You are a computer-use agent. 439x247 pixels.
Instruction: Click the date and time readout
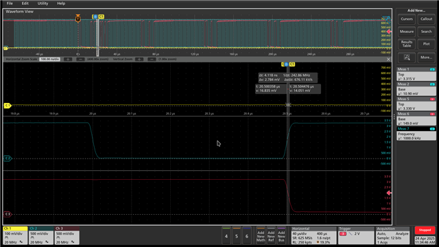tap(425, 240)
